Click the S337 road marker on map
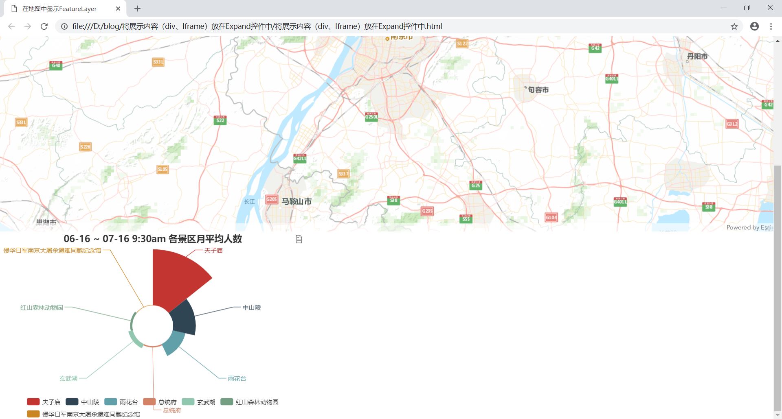This screenshot has width=782, height=419. [343, 174]
